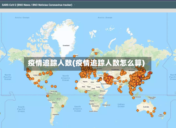Viewport: 176px width, 128px height.
Task: Select the northernmost marker in Norway
Action: [93, 50]
